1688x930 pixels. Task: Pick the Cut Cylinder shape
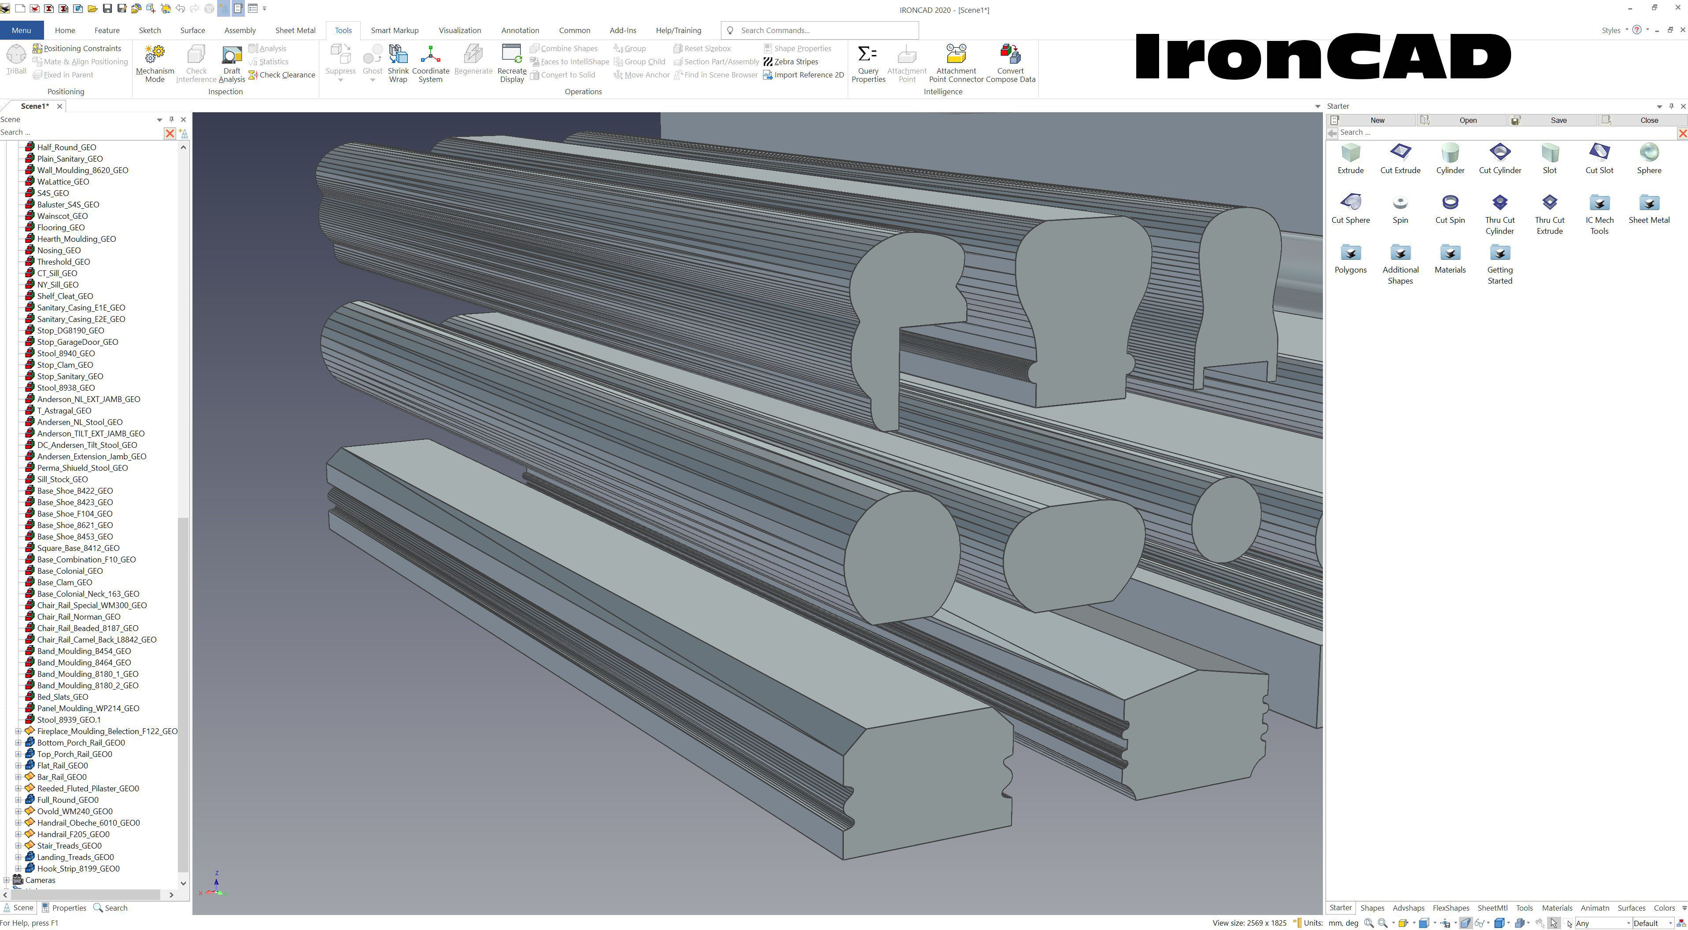(1500, 159)
